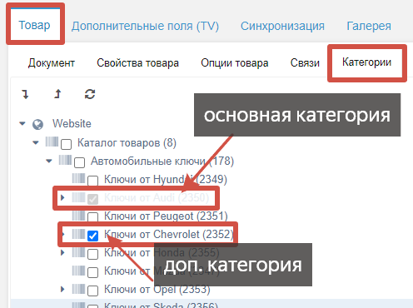
Task: Click the Ключи от Mazda folder icon
Action: [78, 271]
